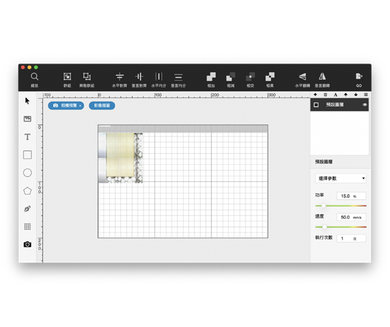Pick the Rectangle shape tool
The width and height of the screenshot is (390, 327).
[27, 155]
